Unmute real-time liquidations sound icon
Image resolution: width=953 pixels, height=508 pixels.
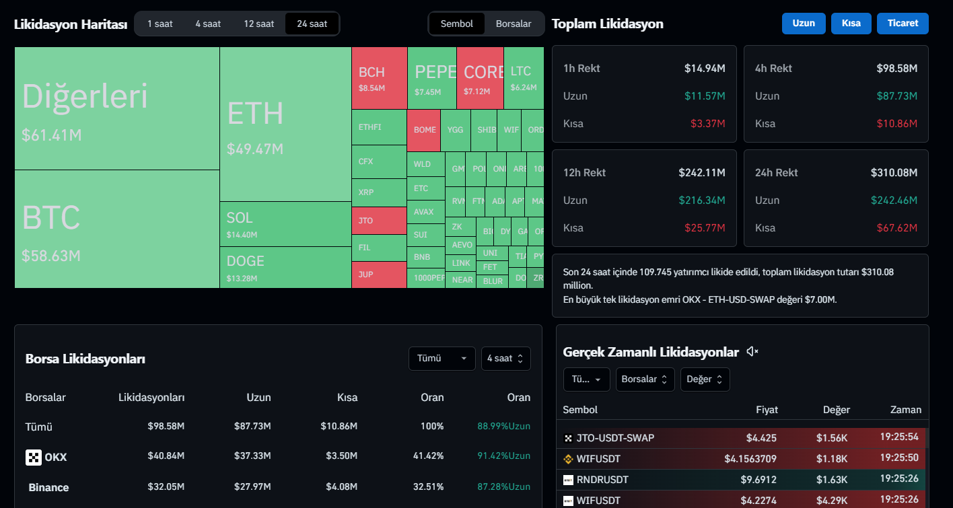(x=752, y=352)
